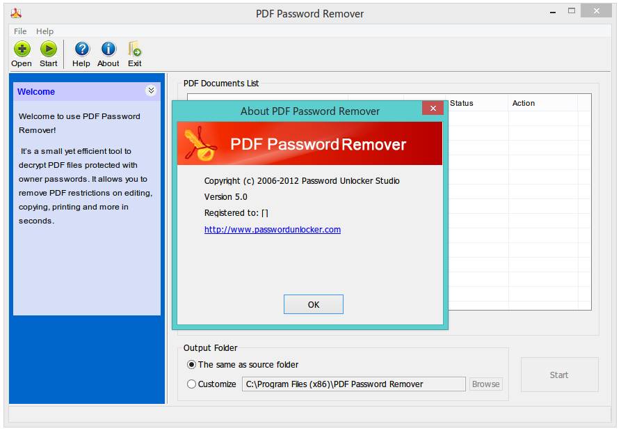Open the About info icon
This screenshot has width=621, height=431.
point(108,50)
